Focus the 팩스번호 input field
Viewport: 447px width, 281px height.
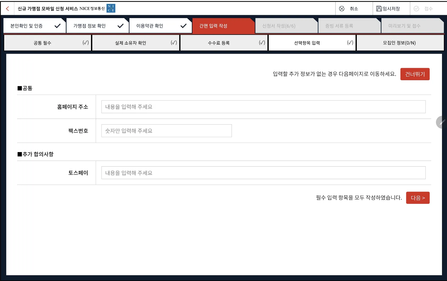167,131
